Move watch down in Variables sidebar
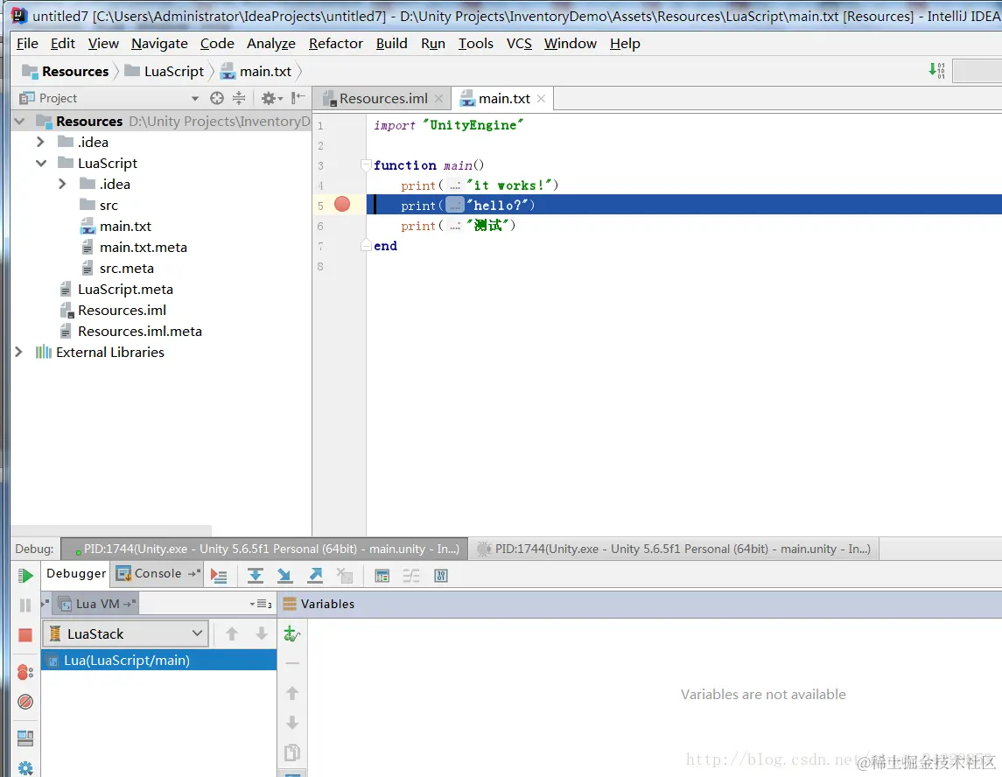Viewport: 1002px width, 777px height. point(292,723)
